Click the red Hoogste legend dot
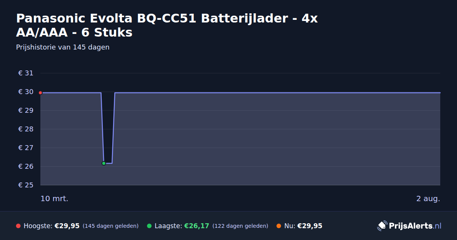457x240 pixels. coord(18,226)
